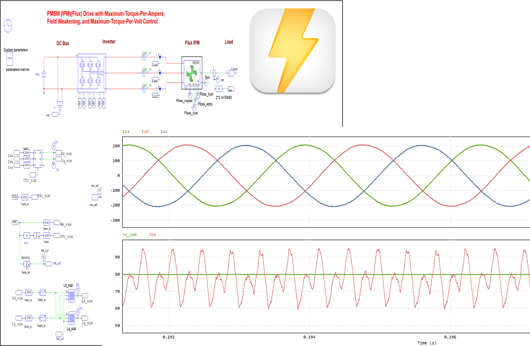Select the Q1 gate label port
This screenshot has height=346, width=530.
(x=80, y=104)
